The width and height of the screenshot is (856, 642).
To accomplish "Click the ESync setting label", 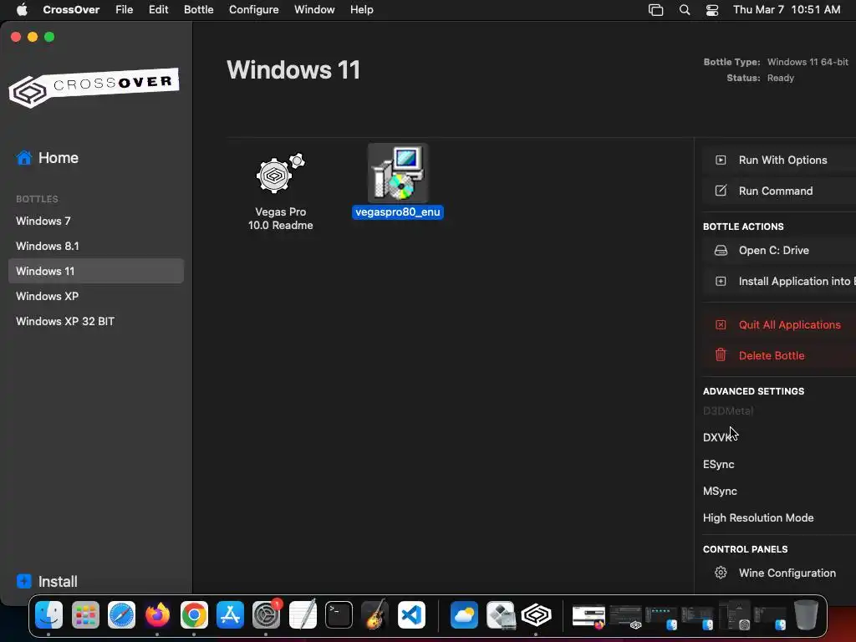I will (718, 464).
